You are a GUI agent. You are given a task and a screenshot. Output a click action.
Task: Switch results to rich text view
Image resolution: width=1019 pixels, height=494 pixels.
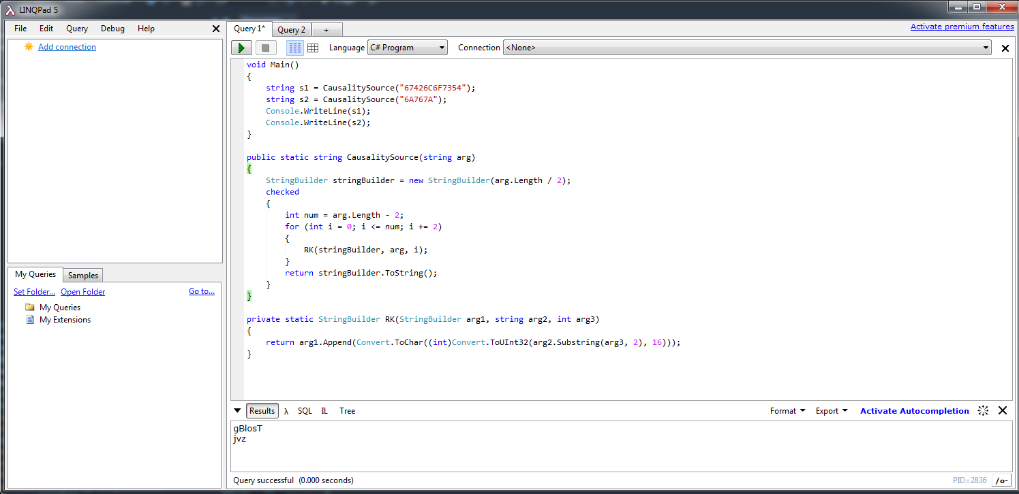295,48
